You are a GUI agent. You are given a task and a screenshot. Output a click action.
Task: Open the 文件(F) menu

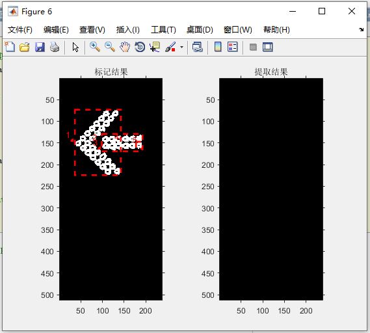pos(20,30)
